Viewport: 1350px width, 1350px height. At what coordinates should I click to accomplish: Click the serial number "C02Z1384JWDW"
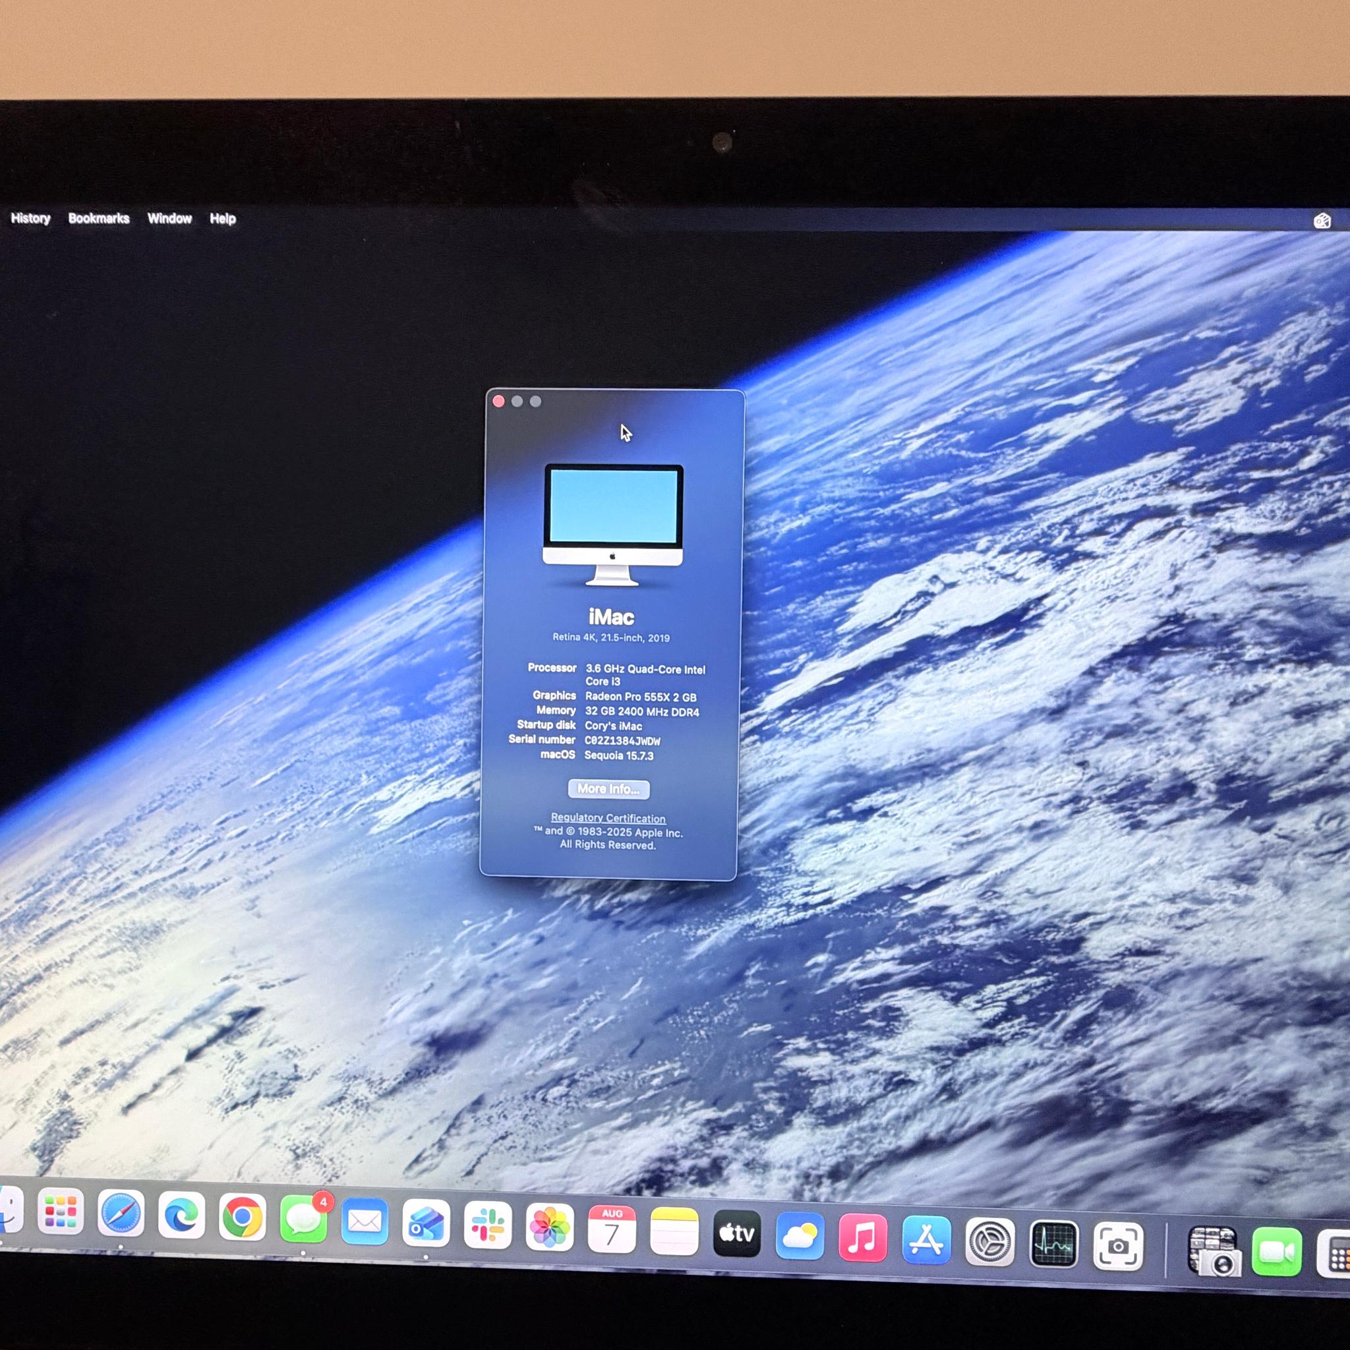point(622,741)
